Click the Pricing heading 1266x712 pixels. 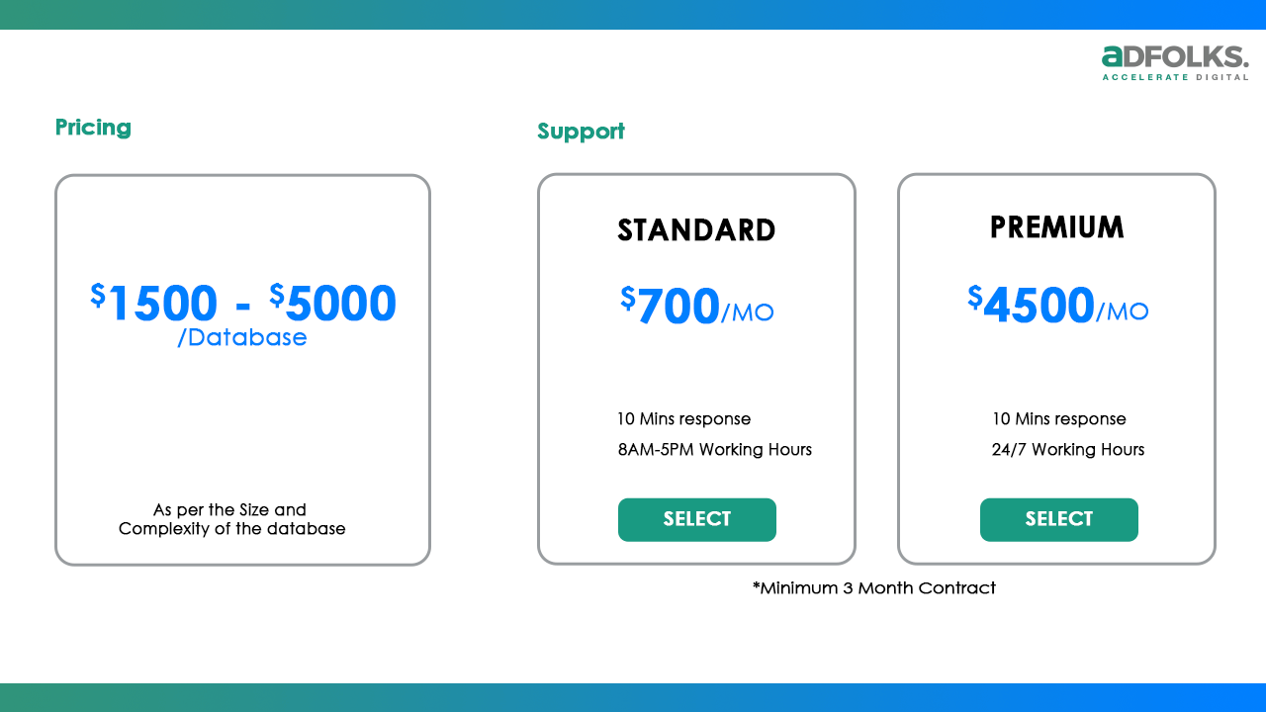93,128
